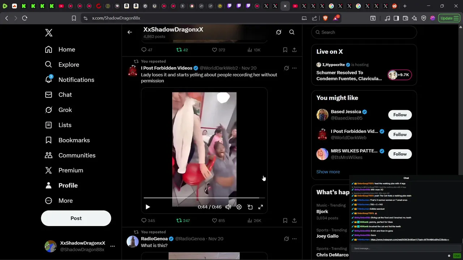The image size is (463, 260).
Task: Follow Based Jessica
Action: tap(400, 115)
